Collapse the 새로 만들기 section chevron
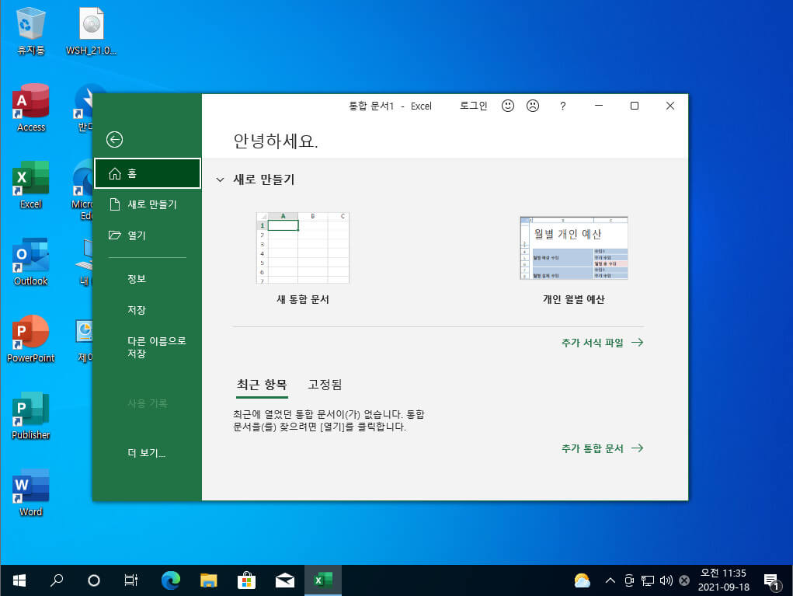Image resolution: width=793 pixels, height=596 pixels. click(x=220, y=179)
